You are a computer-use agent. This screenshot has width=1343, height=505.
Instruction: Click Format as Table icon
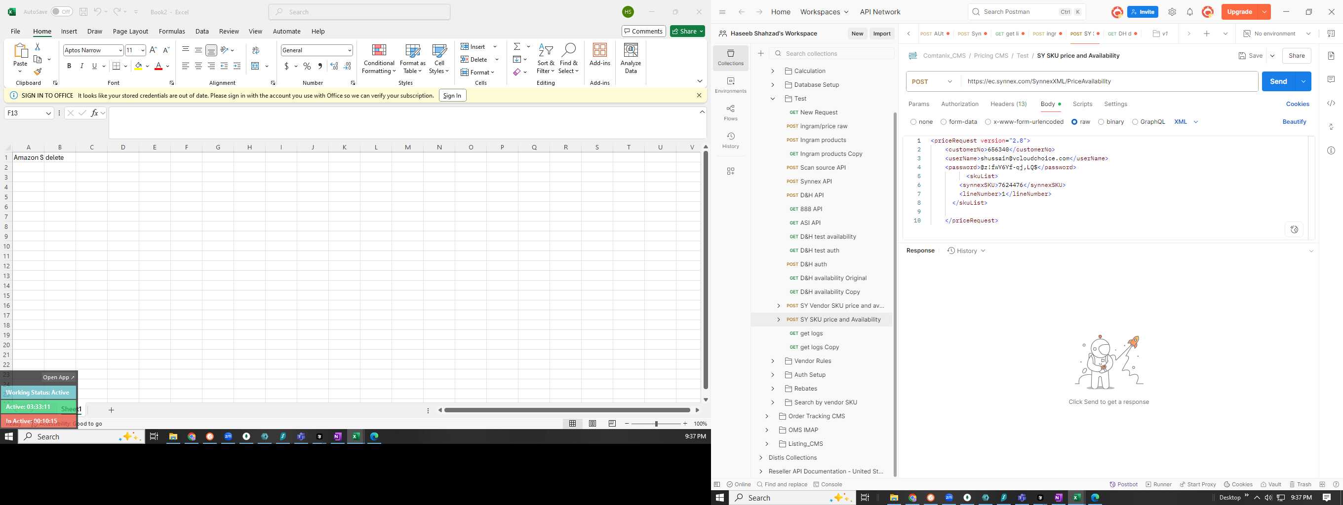point(412,59)
